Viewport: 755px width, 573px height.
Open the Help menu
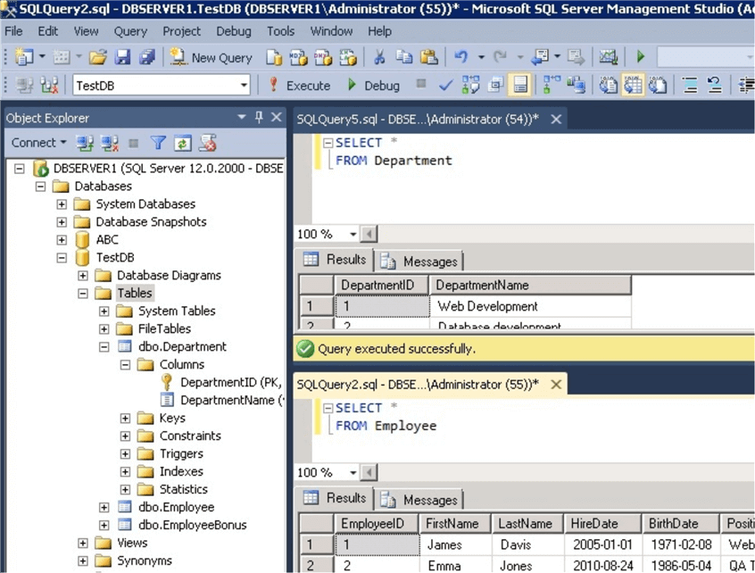click(x=379, y=31)
